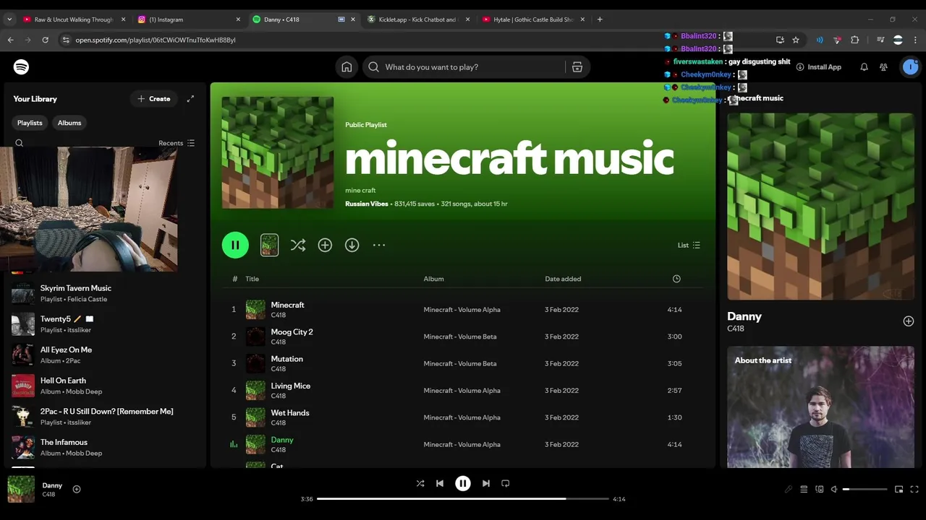Open the Spotify logo home link
Screen dimensions: 926x520
(21, 67)
